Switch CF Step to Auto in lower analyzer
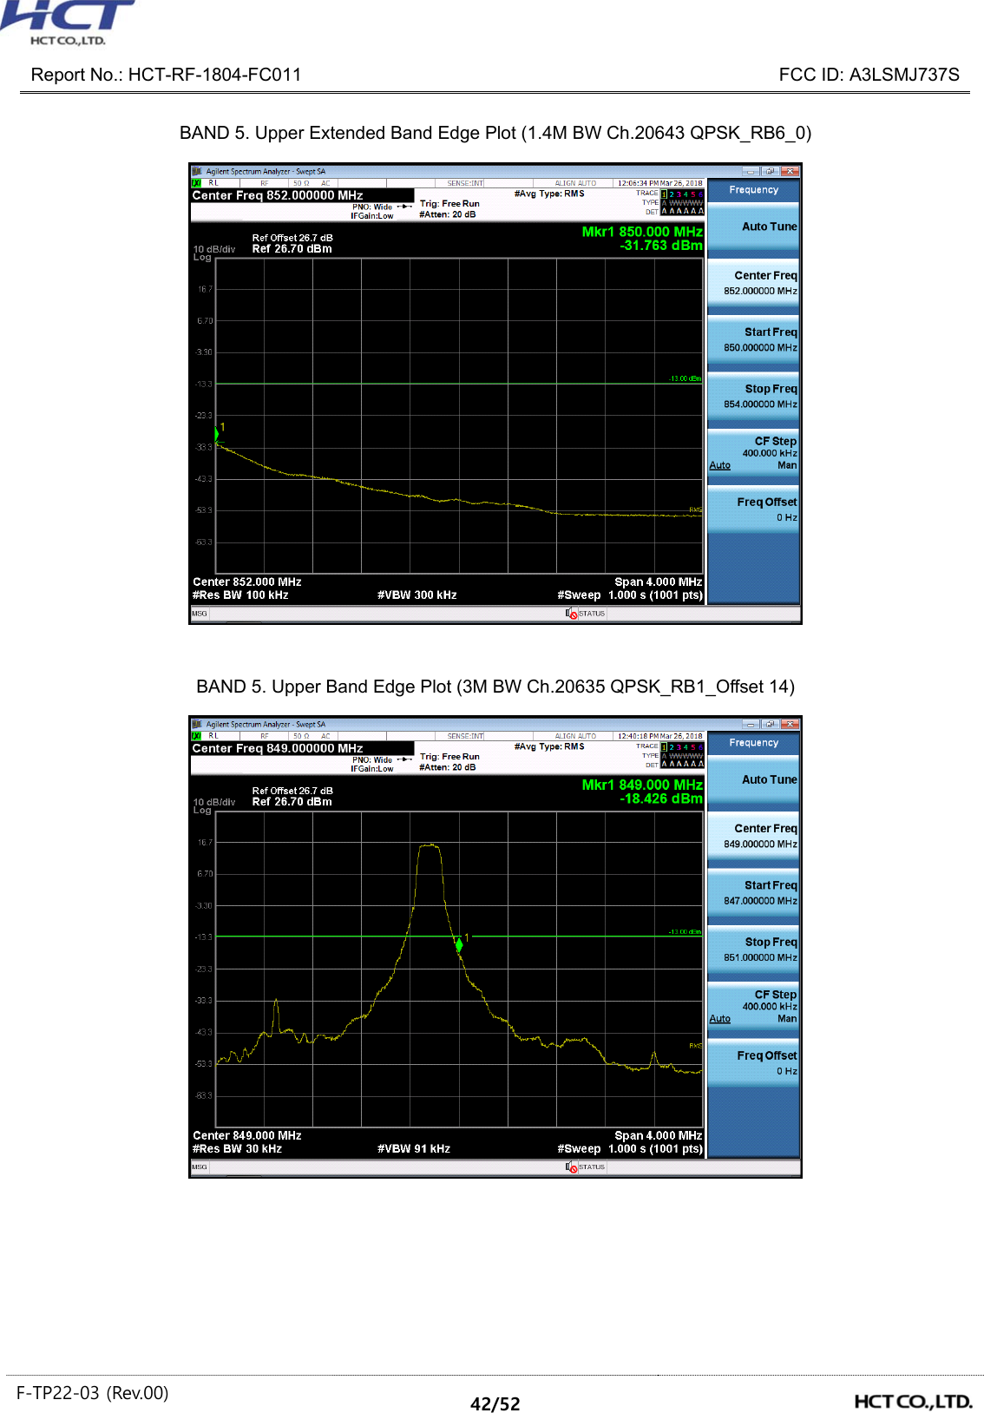 (x=720, y=1019)
